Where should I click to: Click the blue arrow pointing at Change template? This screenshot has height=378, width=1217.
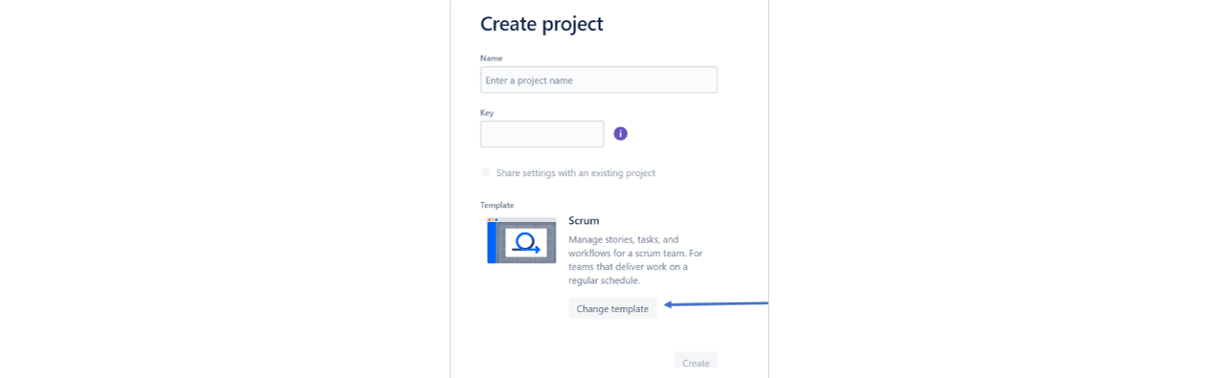point(716,304)
